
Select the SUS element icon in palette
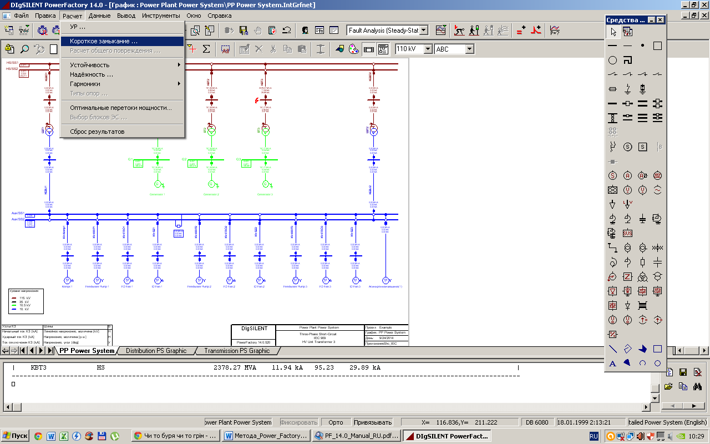(627, 233)
